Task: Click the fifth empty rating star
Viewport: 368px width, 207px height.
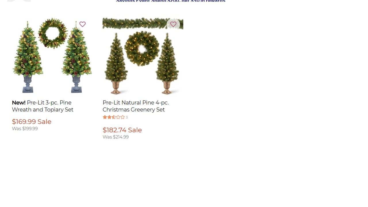Action: point(122,117)
